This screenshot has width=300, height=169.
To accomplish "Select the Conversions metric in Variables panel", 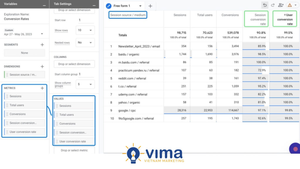I will pos(25,114).
